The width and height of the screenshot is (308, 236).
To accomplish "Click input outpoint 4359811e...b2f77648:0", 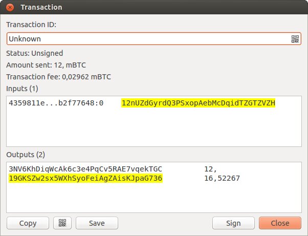I will point(56,103).
